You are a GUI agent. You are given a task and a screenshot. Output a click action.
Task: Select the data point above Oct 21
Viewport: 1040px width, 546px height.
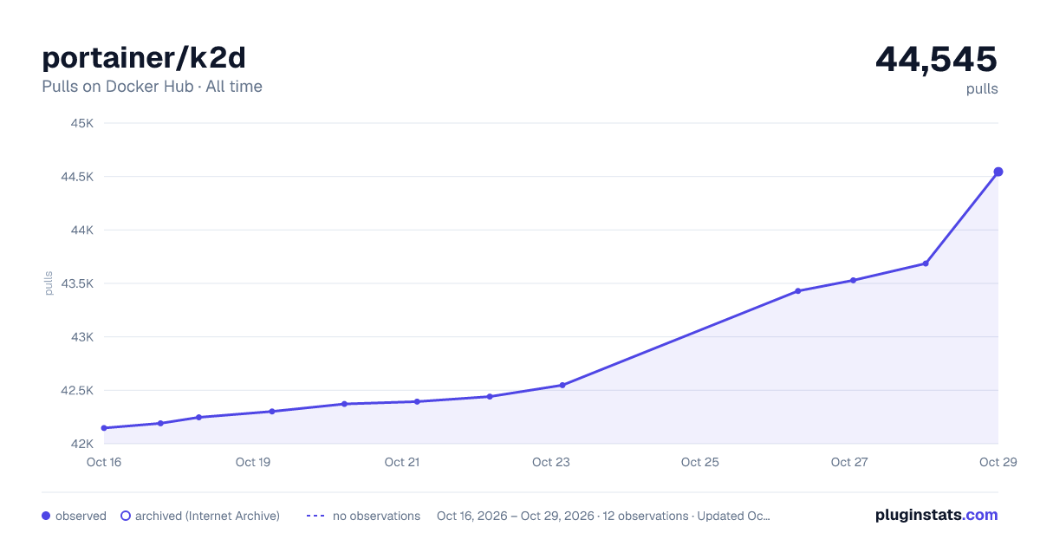(x=417, y=401)
